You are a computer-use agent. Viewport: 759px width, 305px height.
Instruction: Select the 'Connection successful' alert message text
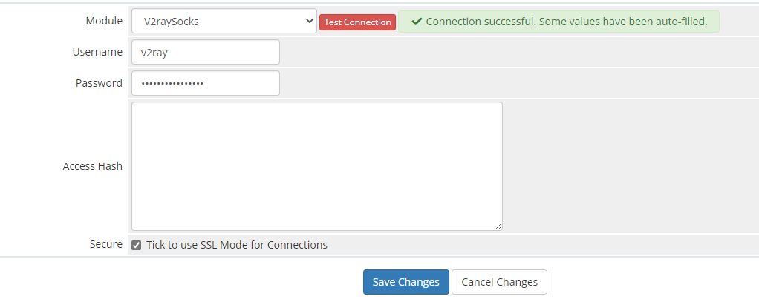[566, 22]
